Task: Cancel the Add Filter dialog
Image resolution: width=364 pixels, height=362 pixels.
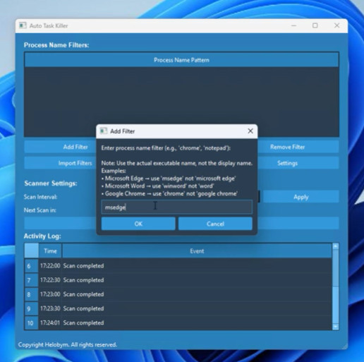Action: tap(215, 224)
